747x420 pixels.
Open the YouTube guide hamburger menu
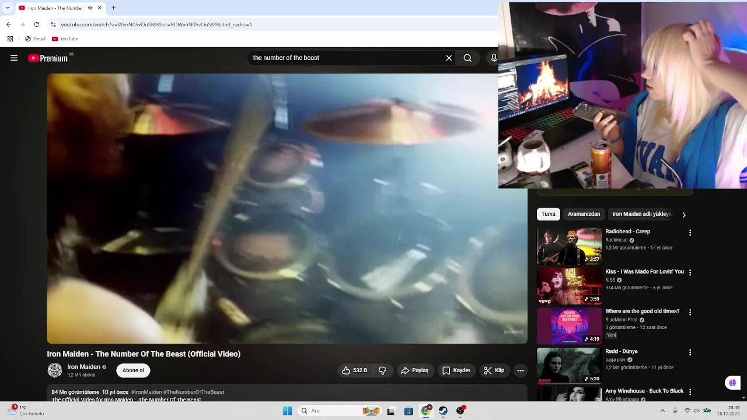[x=14, y=58]
